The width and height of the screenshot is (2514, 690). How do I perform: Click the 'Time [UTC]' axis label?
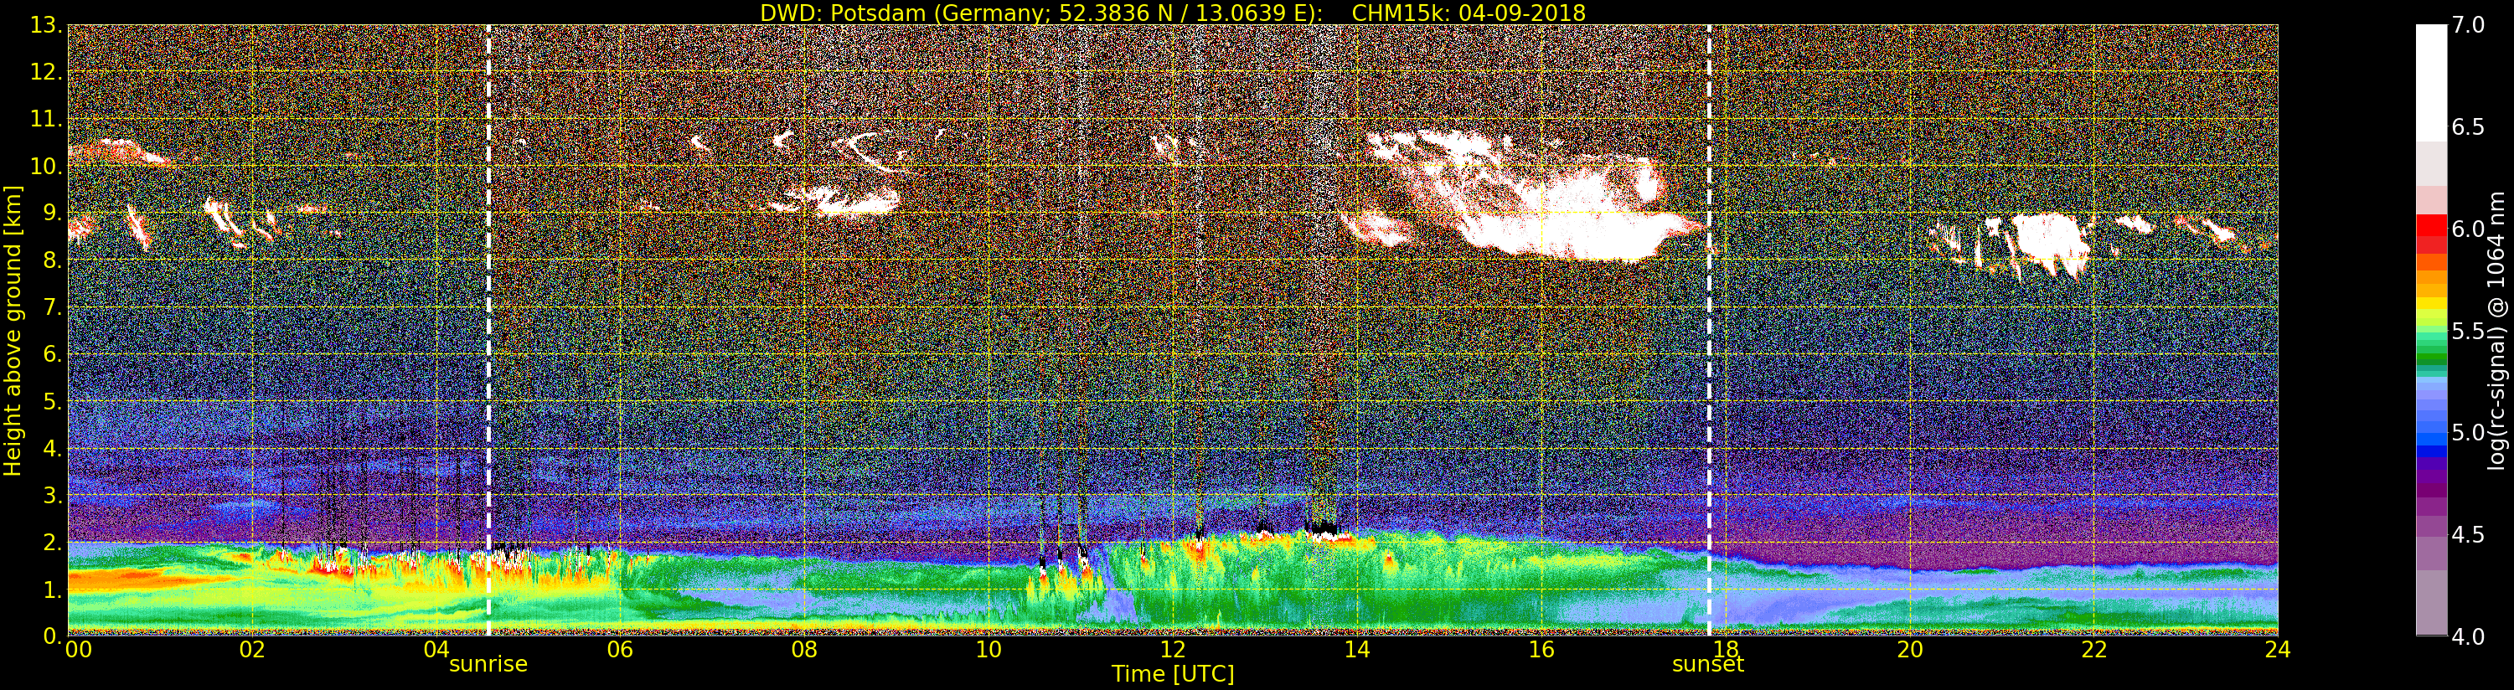tap(1173, 674)
